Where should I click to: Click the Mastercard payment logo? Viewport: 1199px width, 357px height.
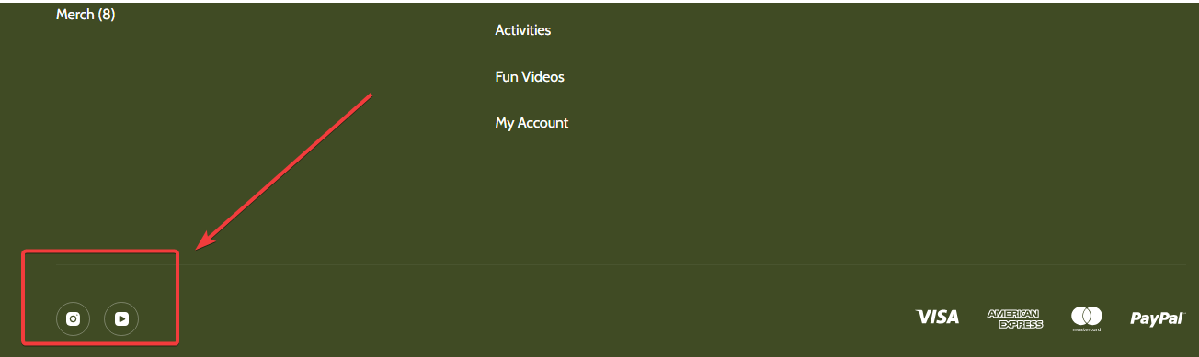click(1087, 318)
